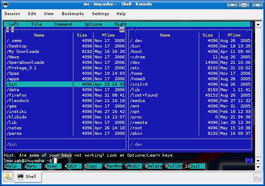Open the Right panel menu in mc
The width and height of the screenshot is (265, 186).
click(120, 24)
